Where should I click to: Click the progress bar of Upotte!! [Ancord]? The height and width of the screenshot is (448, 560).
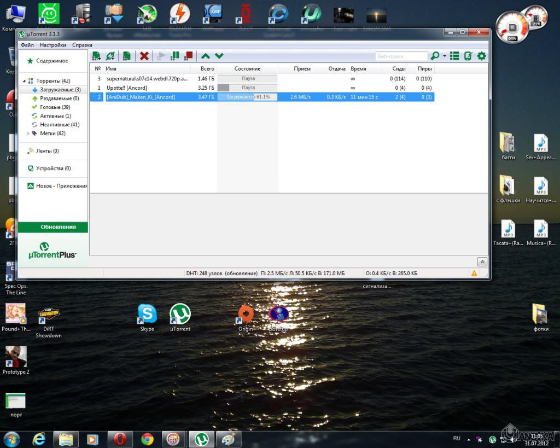coord(247,88)
